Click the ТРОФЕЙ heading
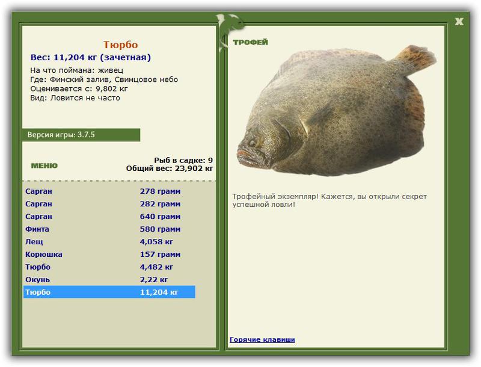481x367 pixels. click(250, 42)
